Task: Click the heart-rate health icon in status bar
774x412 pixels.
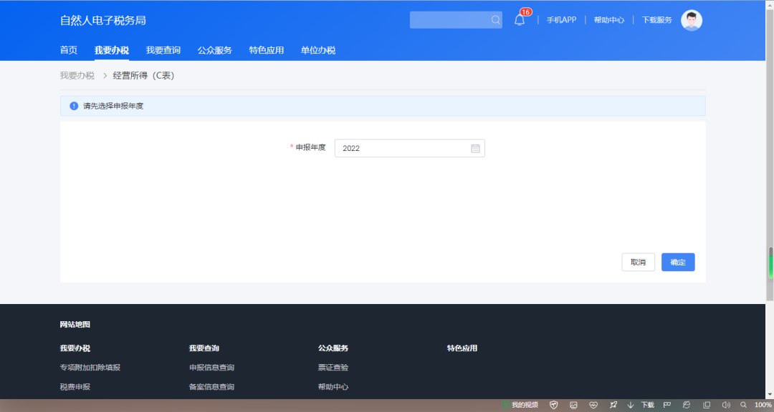Action: point(593,405)
